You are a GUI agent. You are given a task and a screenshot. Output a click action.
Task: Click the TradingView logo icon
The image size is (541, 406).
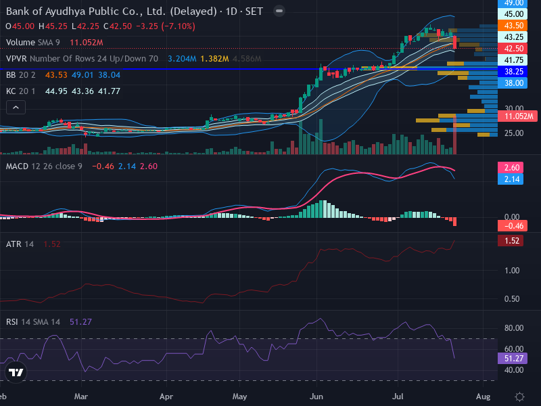click(16, 373)
